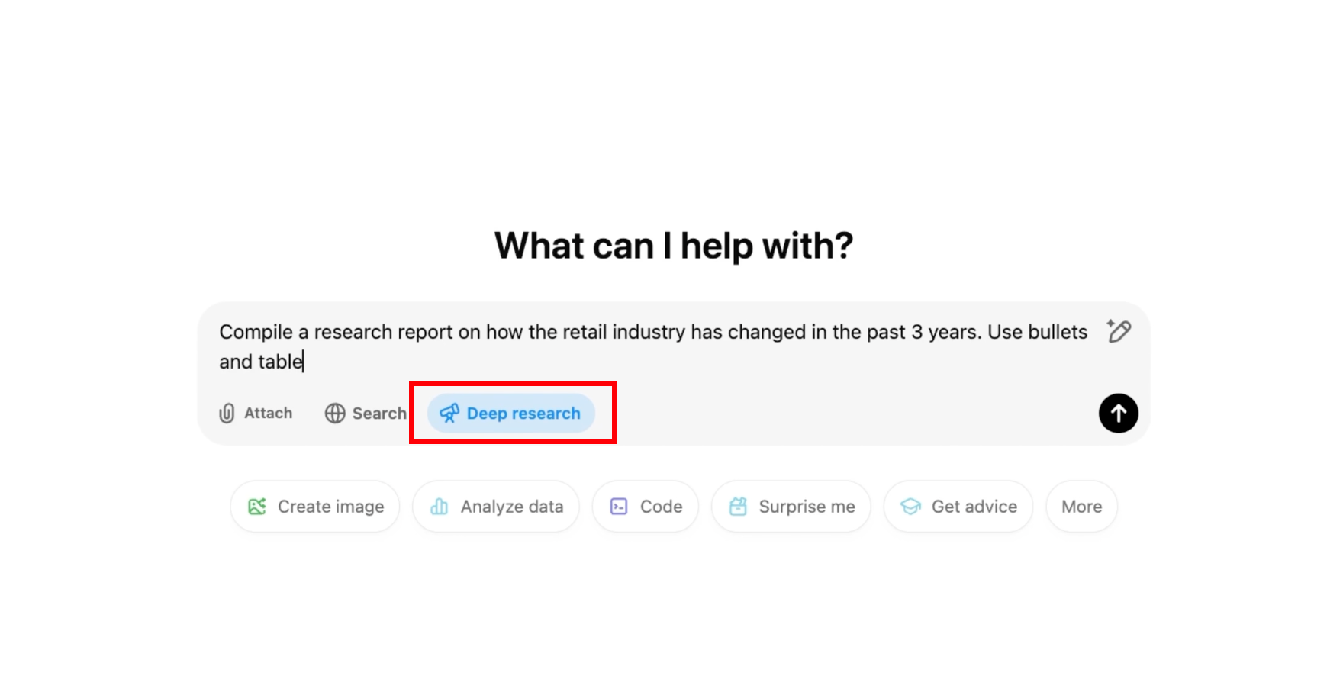Click the Create image picture icon
Screen dimensions: 1343x676
(x=257, y=507)
